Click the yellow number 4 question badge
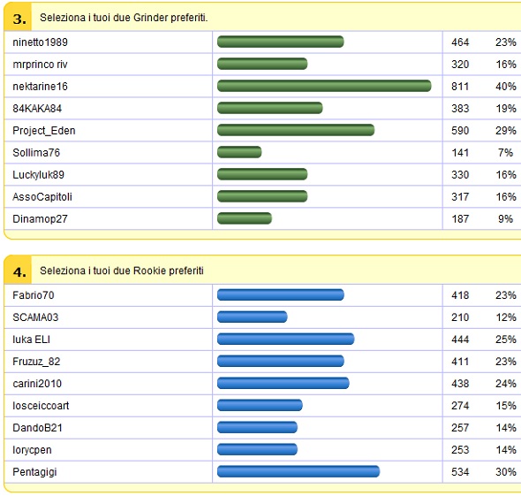The image size is (521, 496). [19, 271]
